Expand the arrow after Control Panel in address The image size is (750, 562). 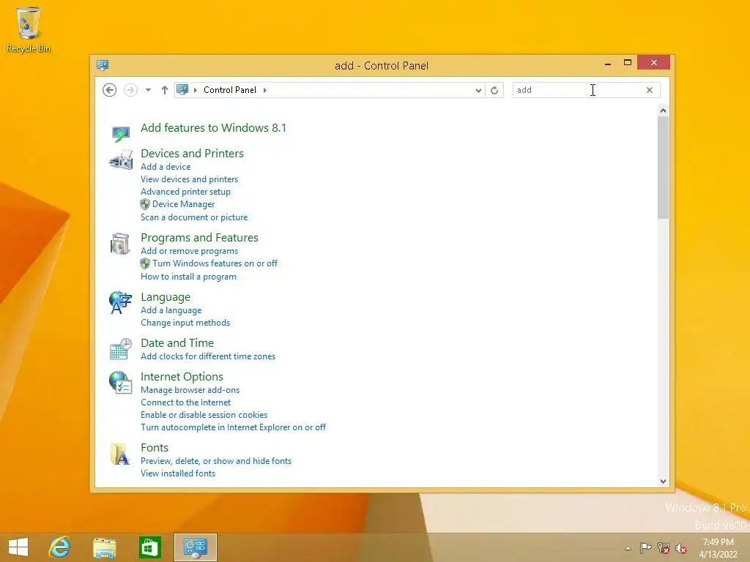point(265,90)
